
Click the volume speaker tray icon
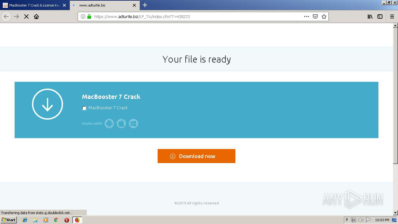click(361, 220)
